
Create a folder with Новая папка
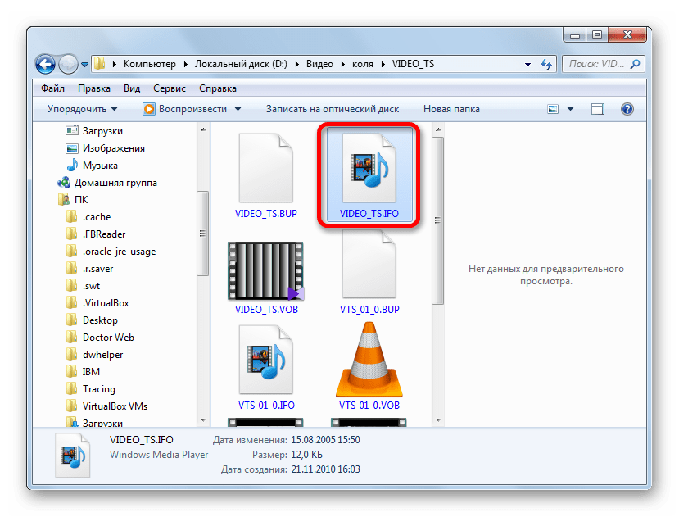coord(452,108)
